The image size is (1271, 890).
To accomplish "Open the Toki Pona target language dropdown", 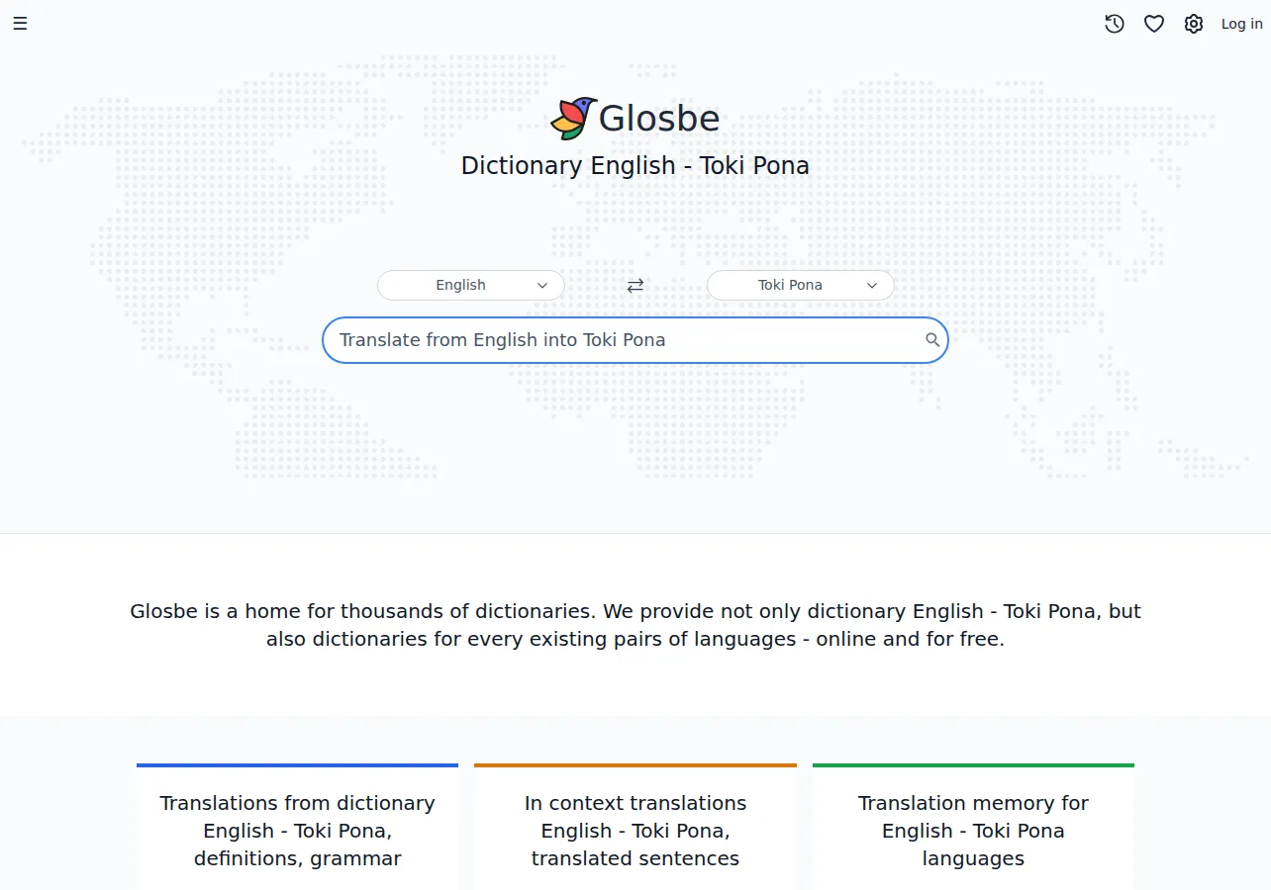I will coord(801,285).
